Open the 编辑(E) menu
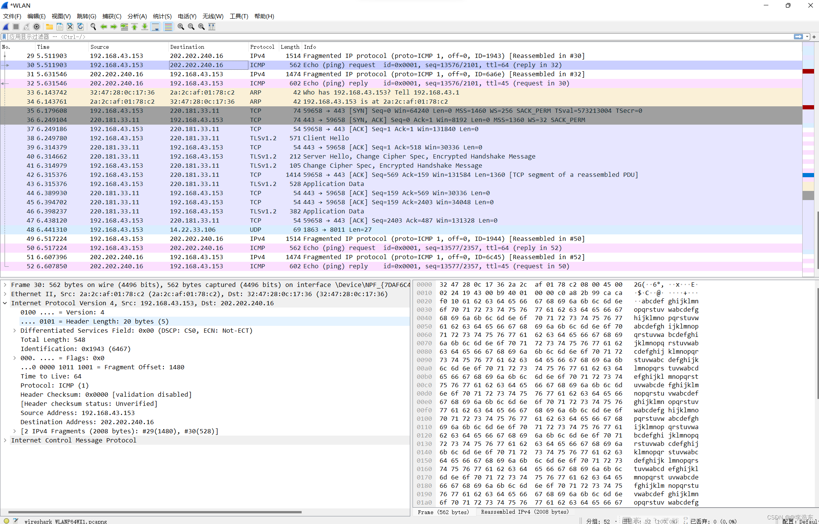 click(x=37, y=16)
